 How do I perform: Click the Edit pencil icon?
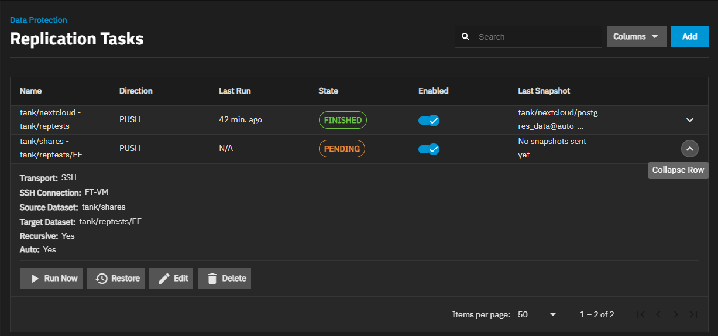164,279
